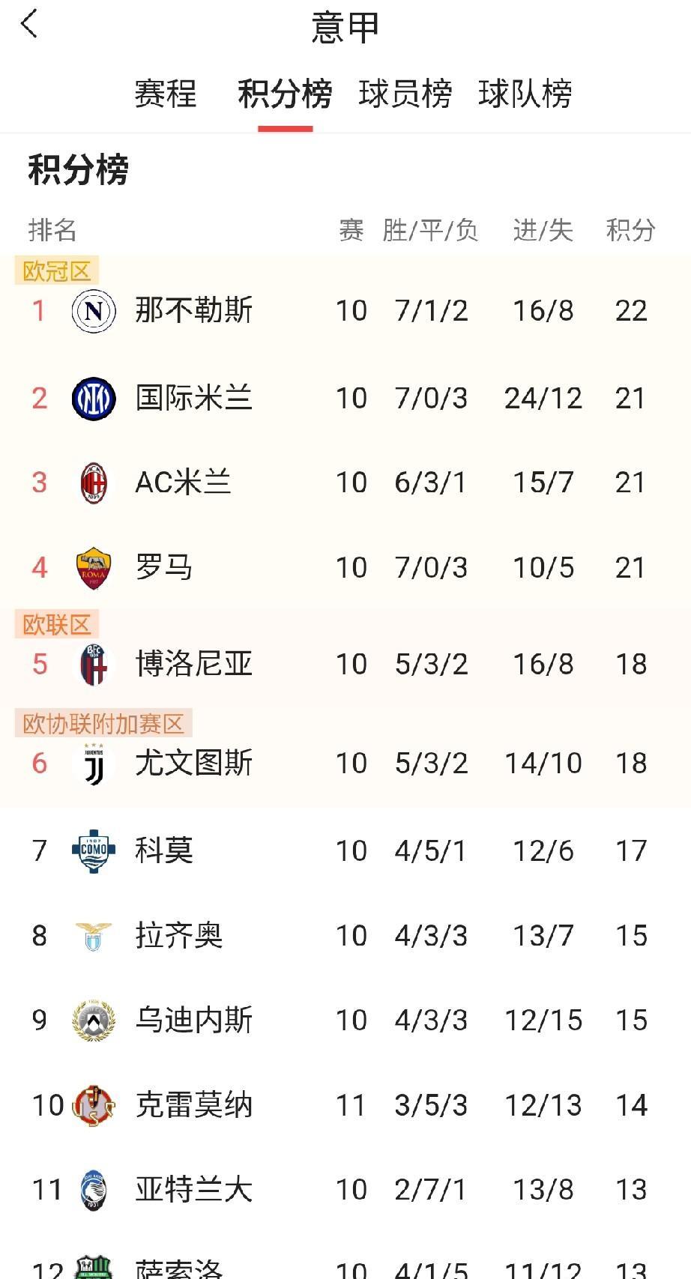Open 尤文图斯 team page link
This screenshot has width=691, height=1279.
[x=193, y=764]
